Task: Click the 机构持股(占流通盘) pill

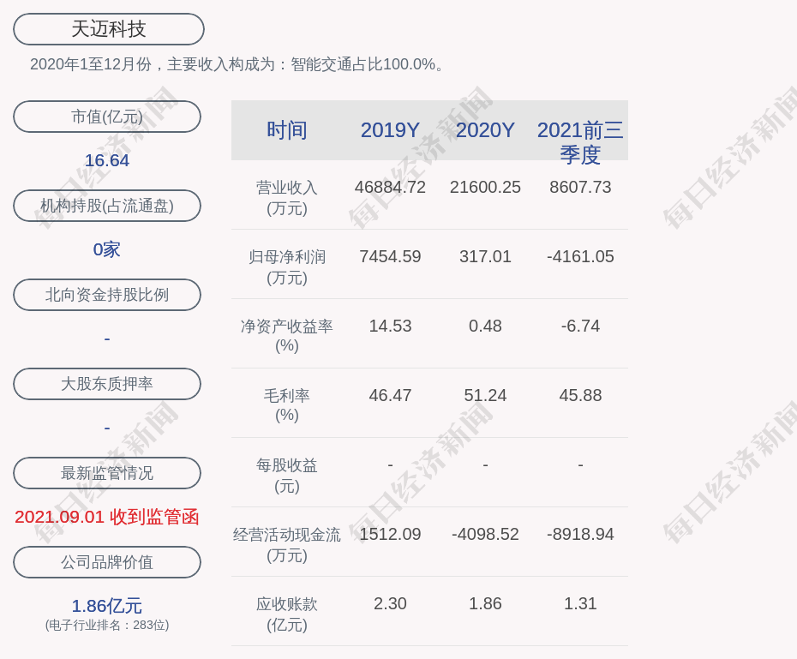Action: 107,206
